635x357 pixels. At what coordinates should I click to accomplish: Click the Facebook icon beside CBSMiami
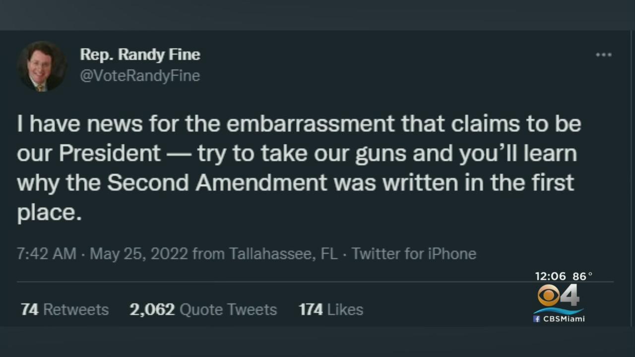pos(537,319)
